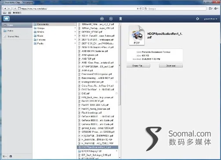Expand the Pictures folder arrow
Viewport: 221px width, 160px height.
(75, 39)
